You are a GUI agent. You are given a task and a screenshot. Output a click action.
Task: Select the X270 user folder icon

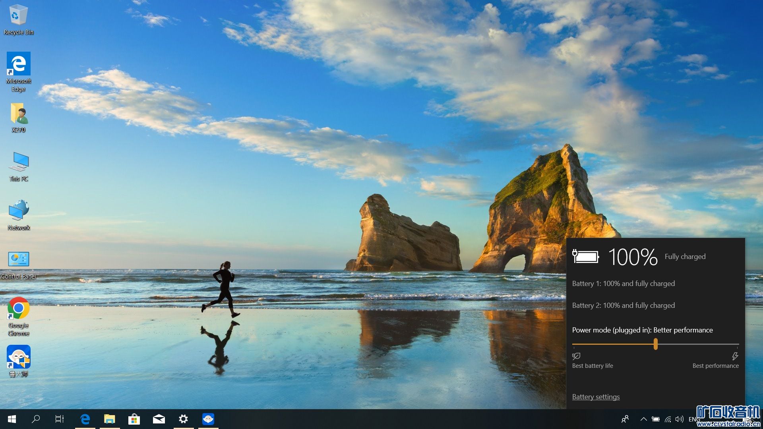point(18,118)
